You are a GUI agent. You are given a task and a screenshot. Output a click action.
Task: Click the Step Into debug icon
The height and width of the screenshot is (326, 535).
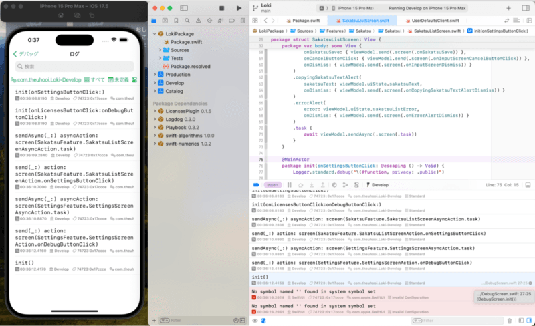pos(312,185)
